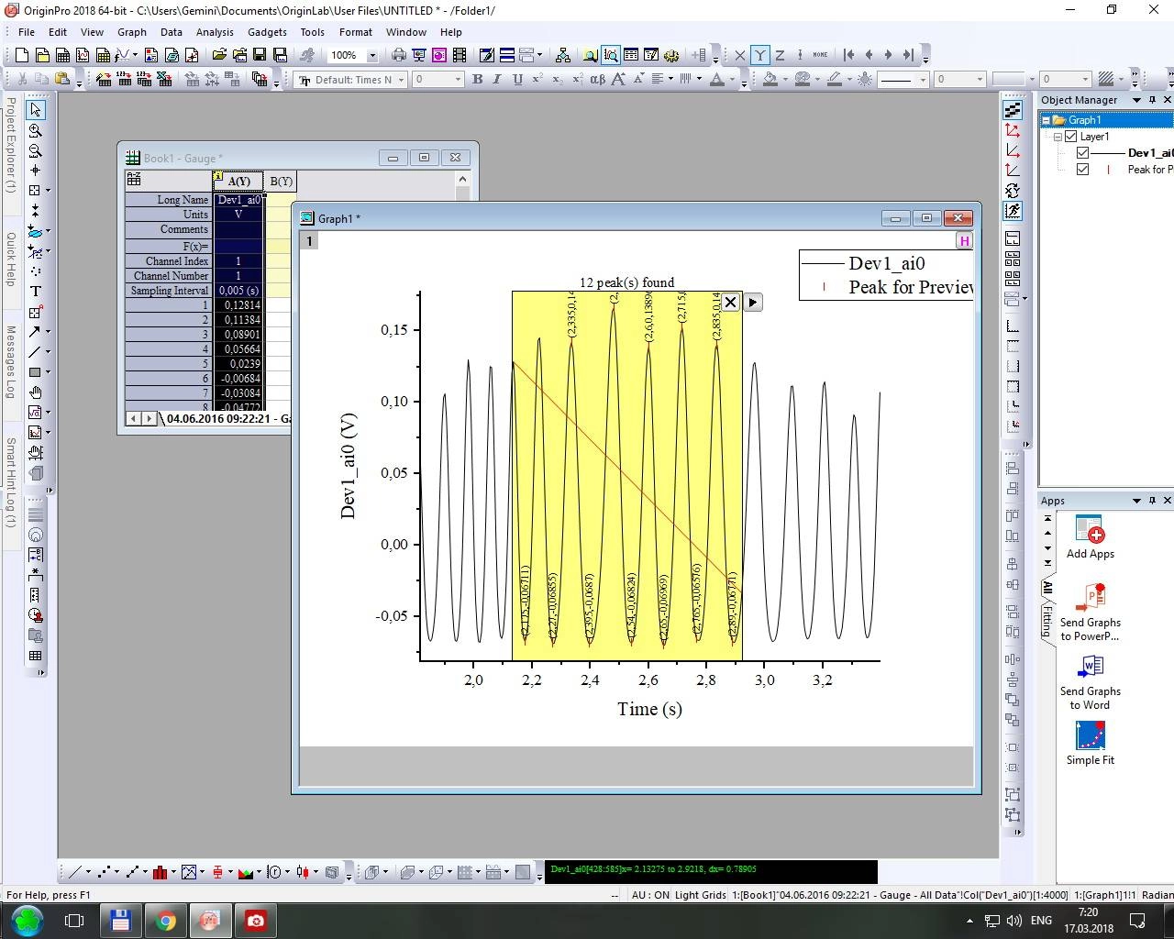Launch the Send Graphs to Word app

[1091, 682]
